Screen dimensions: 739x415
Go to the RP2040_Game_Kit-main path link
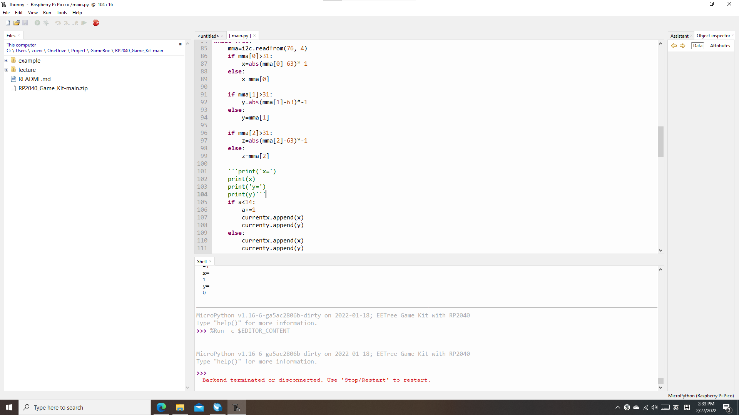coord(139,51)
